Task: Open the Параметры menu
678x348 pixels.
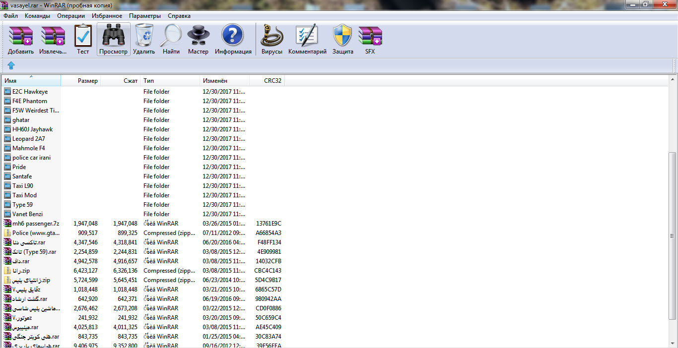Action: pos(145,16)
